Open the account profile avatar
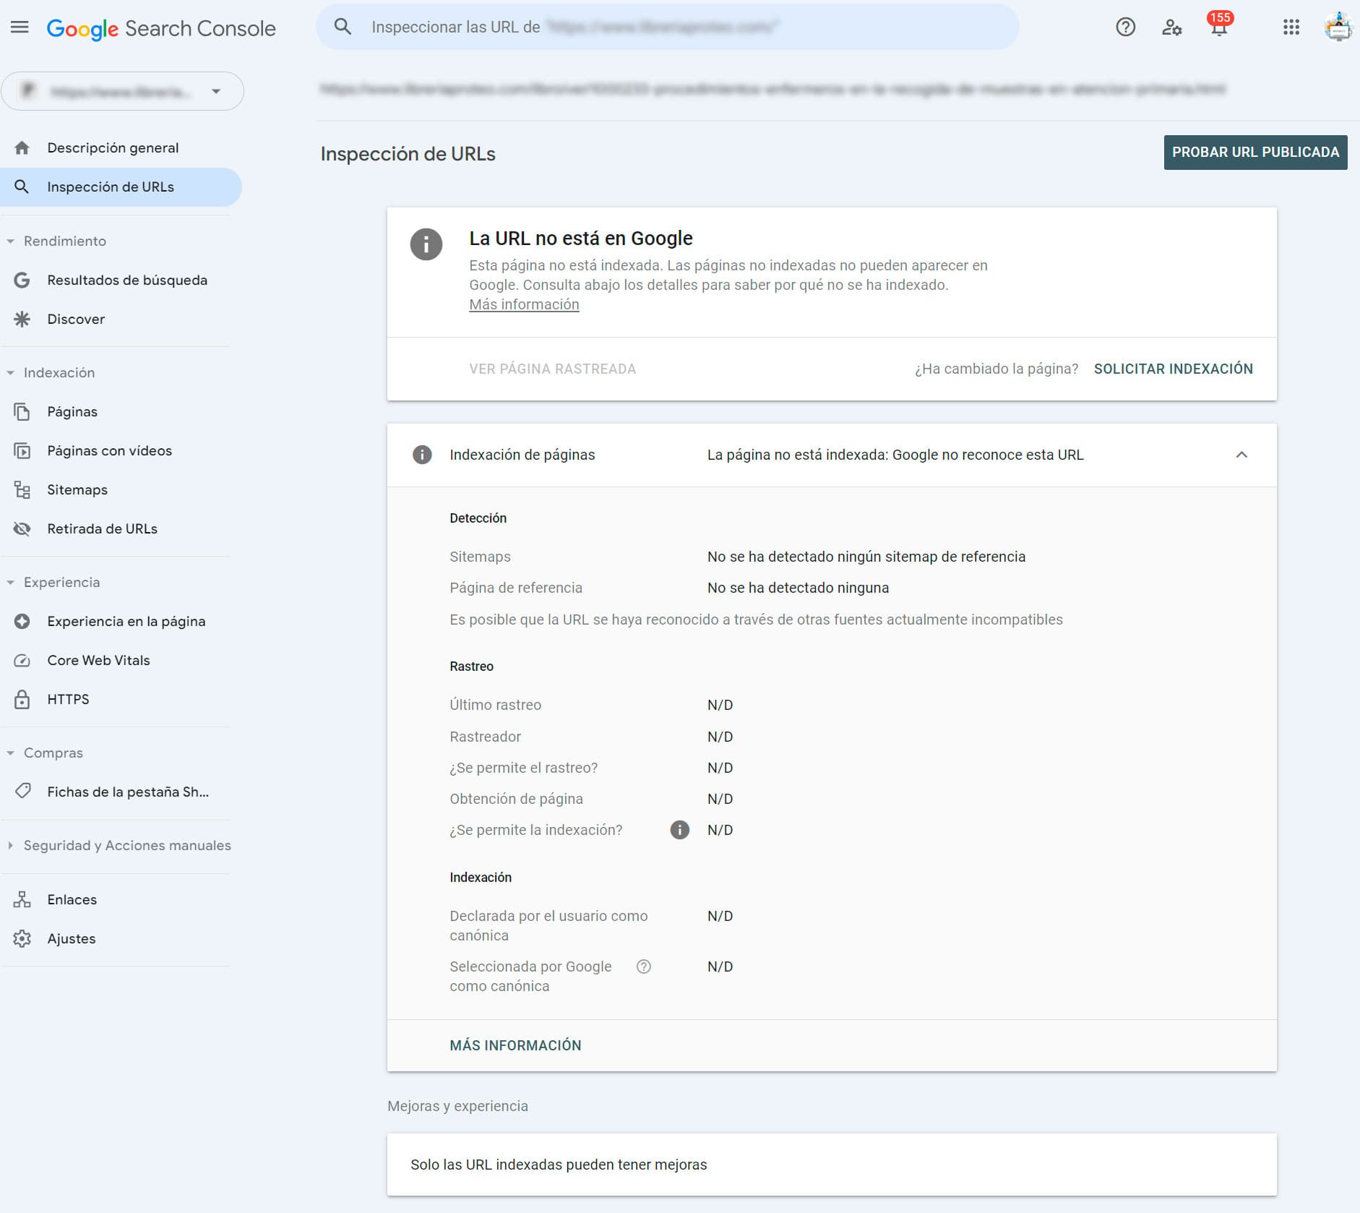This screenshot has width=1360, height=1213. (1338, 27)
